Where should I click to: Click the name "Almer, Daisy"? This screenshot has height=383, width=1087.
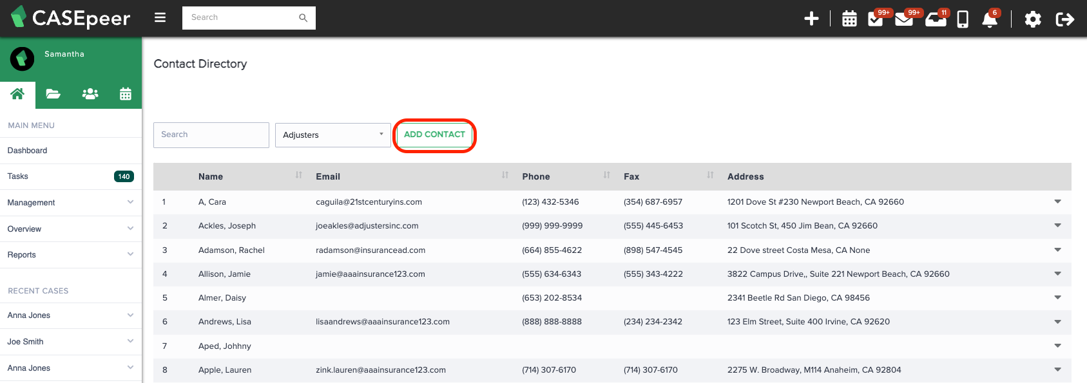pos(222,298)
